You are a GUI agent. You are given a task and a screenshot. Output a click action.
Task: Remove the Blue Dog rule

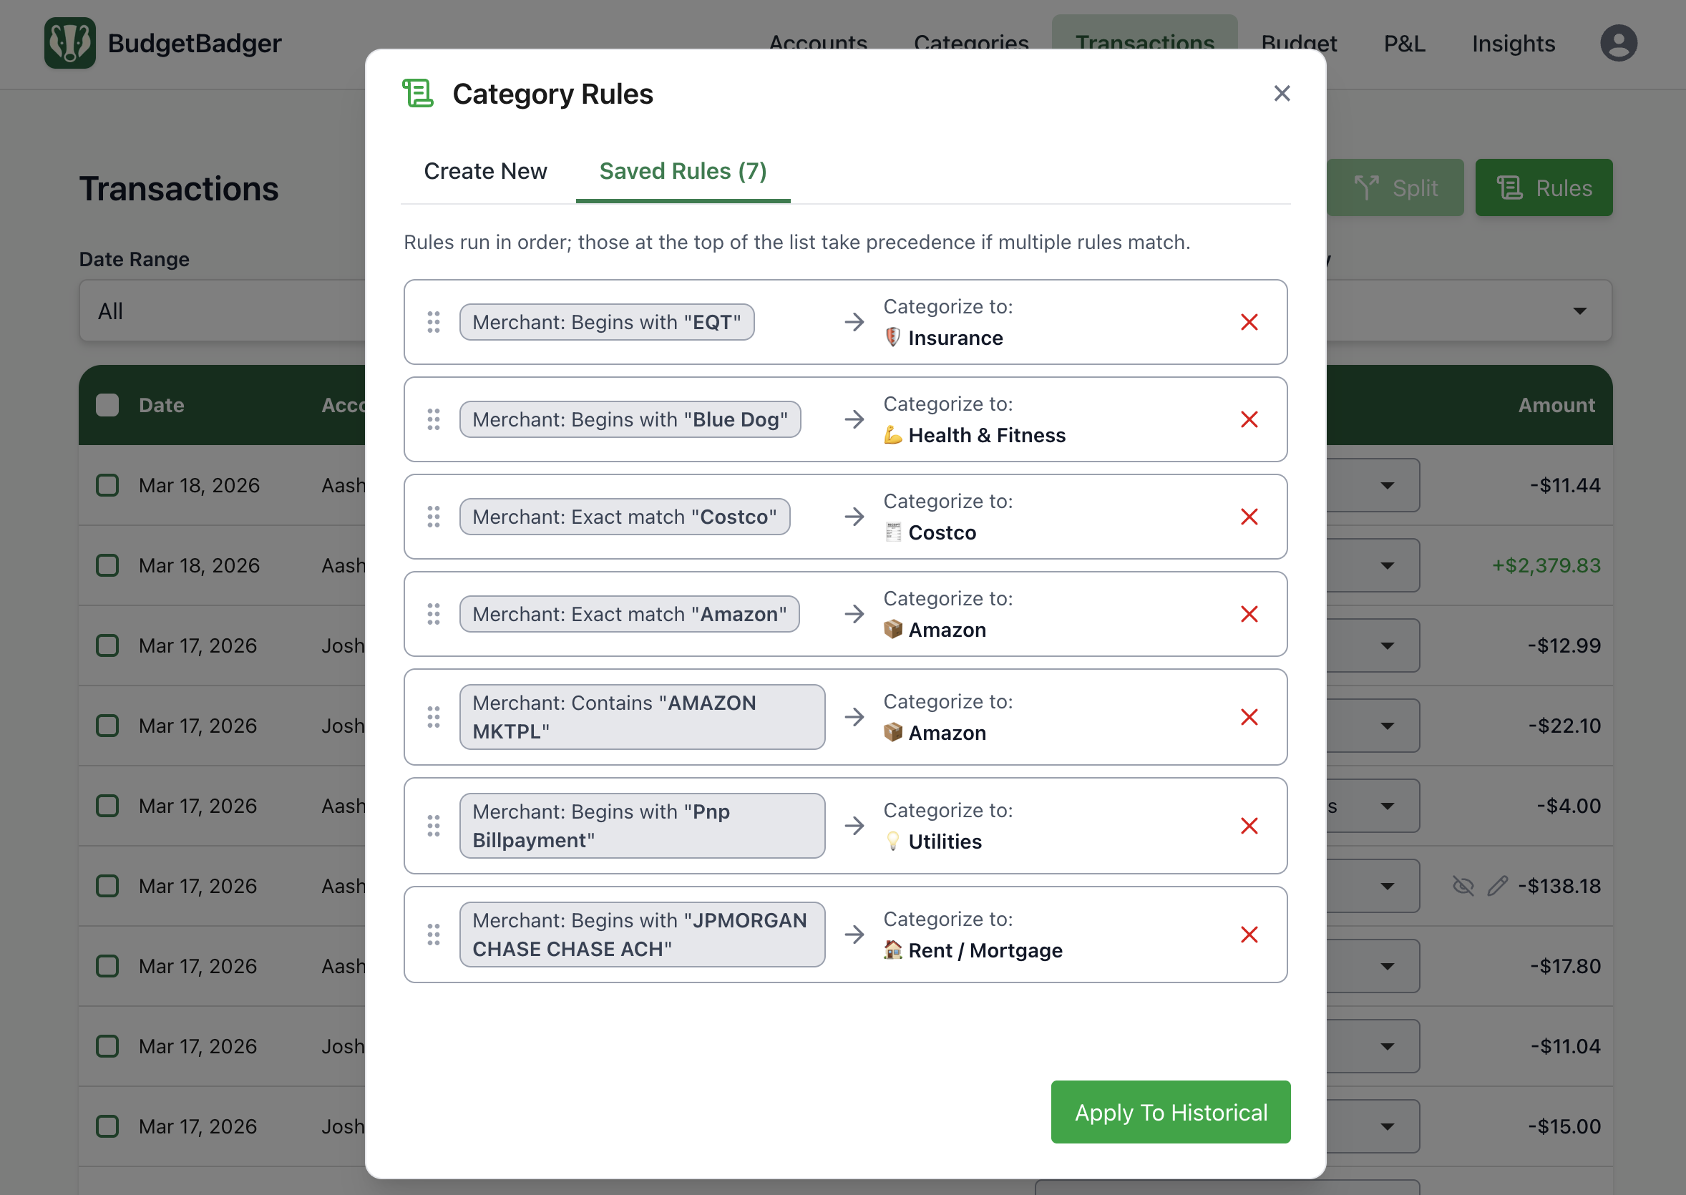(1249, 419)
